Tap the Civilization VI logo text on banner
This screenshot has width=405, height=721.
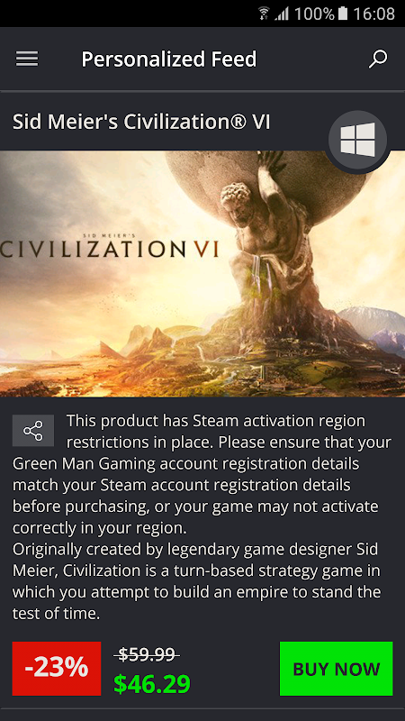[x=109, y=247]
